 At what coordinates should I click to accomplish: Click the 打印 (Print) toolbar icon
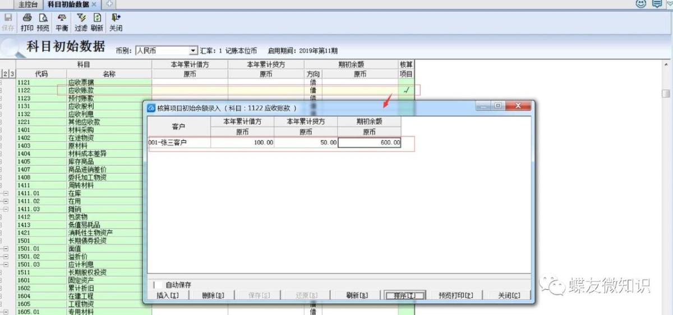(x=26, y=22)
